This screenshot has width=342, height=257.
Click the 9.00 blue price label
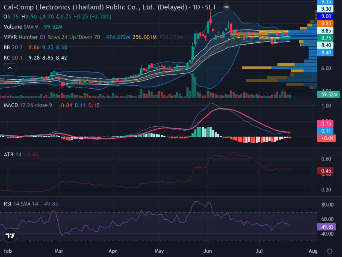click(x=325, y=16)
